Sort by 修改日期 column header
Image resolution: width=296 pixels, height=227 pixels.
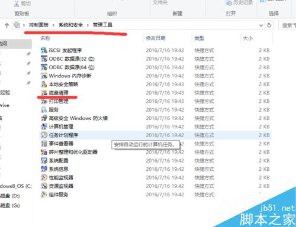[x=156, y=38]
